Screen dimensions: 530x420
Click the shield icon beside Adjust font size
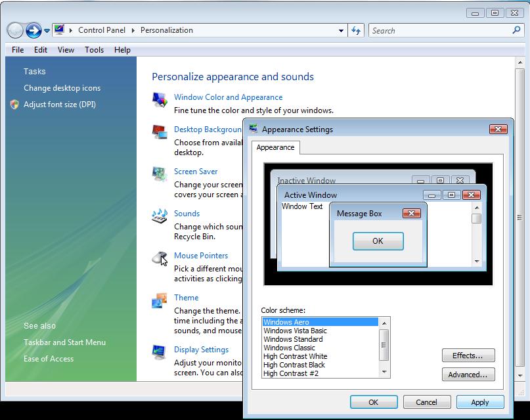pos(14,105)
